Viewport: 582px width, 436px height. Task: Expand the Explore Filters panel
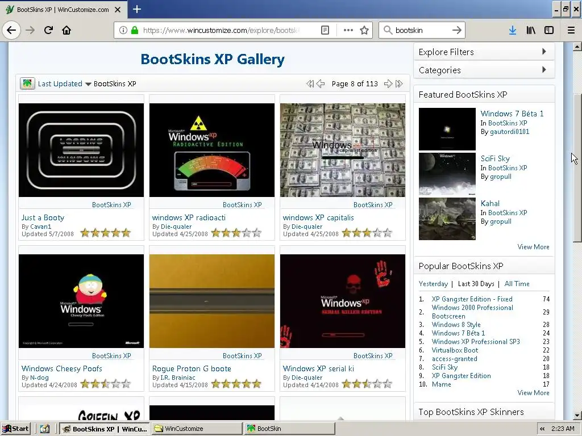[x=484, y=52]
